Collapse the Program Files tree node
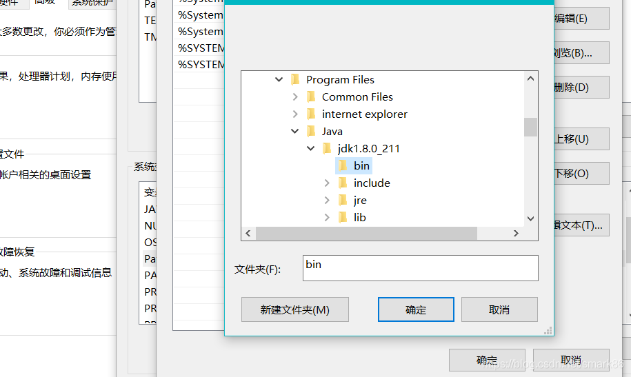The image size is (631, 377). [279, 80]
